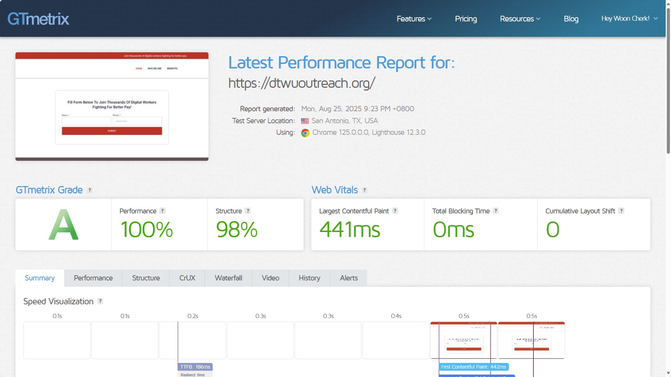This screenshot has height=377, width=671.
Task: Click the First Contentful Paint: 442ms marker
Action: tap(473, 367)
